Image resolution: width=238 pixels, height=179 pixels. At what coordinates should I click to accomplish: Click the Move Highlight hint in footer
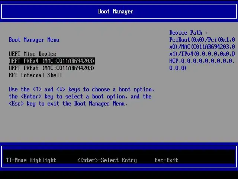tap(31, 160)
